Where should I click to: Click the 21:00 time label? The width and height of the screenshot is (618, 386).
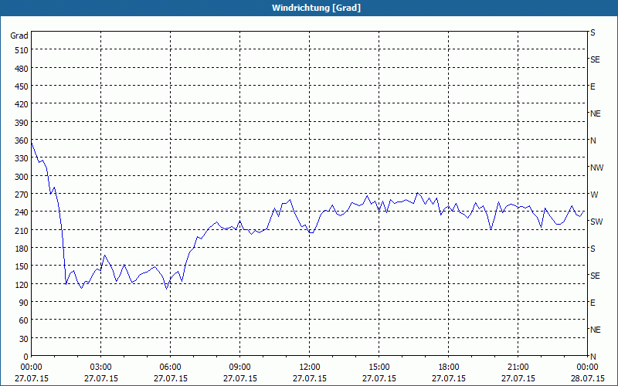pos(518,367)
